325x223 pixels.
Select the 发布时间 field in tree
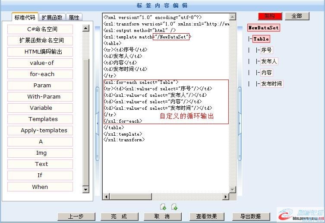[271, 84]
